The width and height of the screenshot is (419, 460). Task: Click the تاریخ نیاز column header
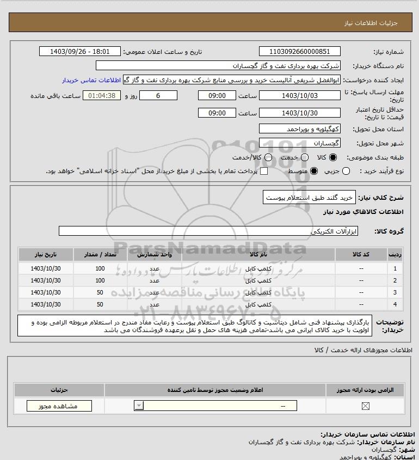click(x=46, y=254)
